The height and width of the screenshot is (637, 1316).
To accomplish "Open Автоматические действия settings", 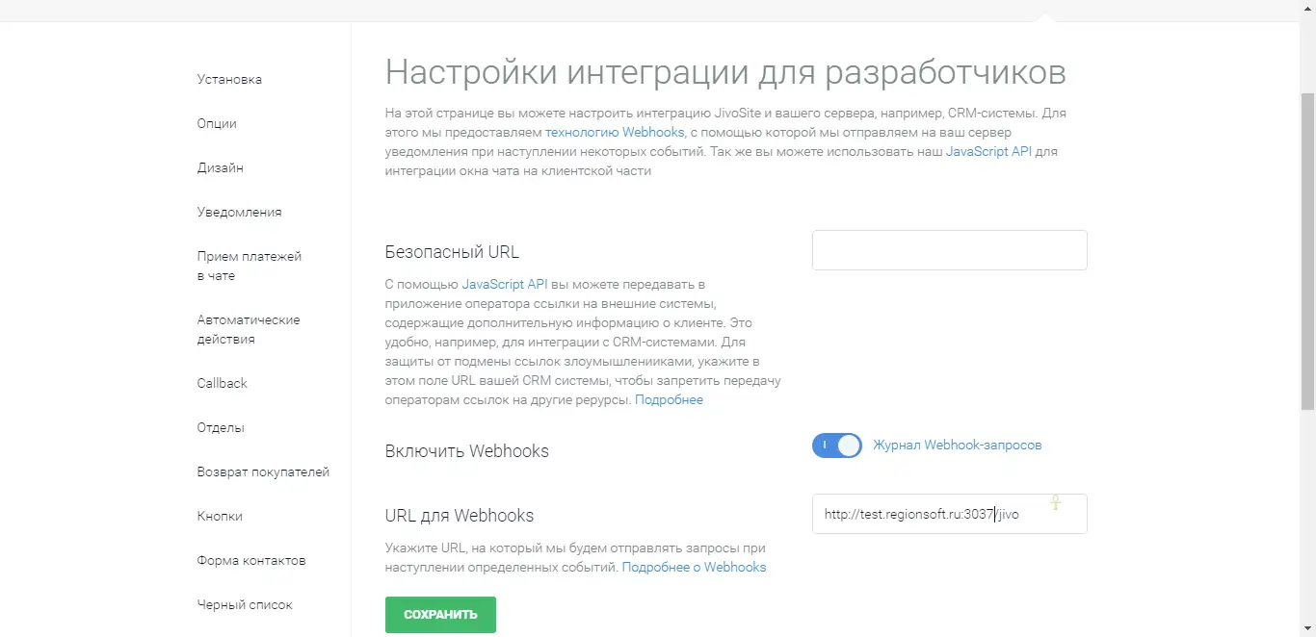I will [x=248, y=330].
